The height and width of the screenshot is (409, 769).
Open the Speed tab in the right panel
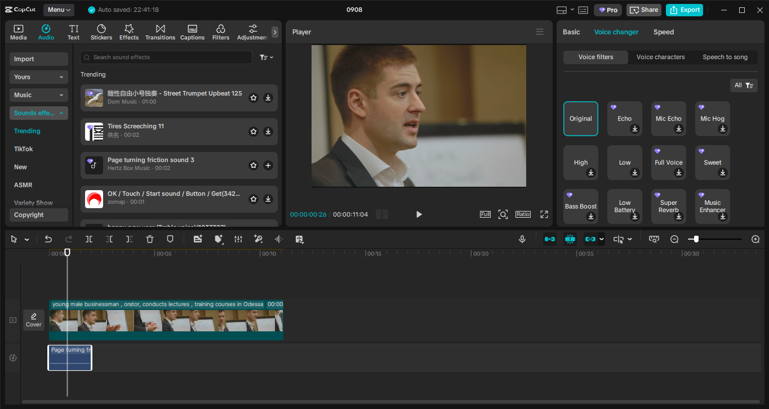[x=663, y=32]
